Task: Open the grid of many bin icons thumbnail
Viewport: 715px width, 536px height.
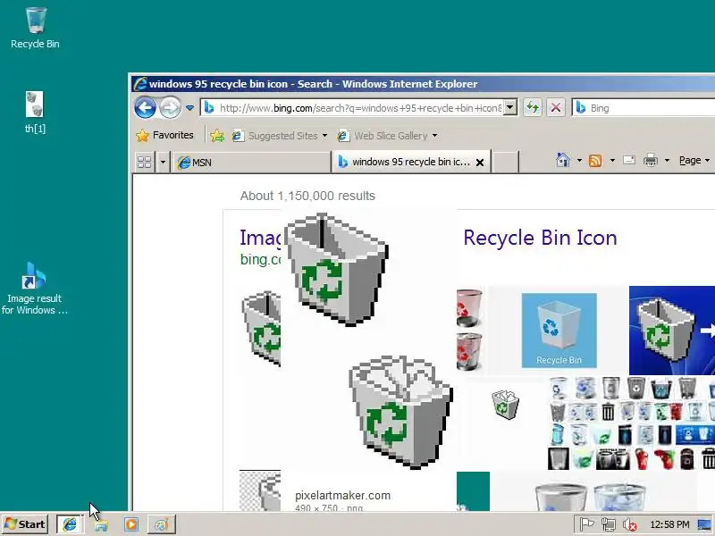Action: click(631, 423)
